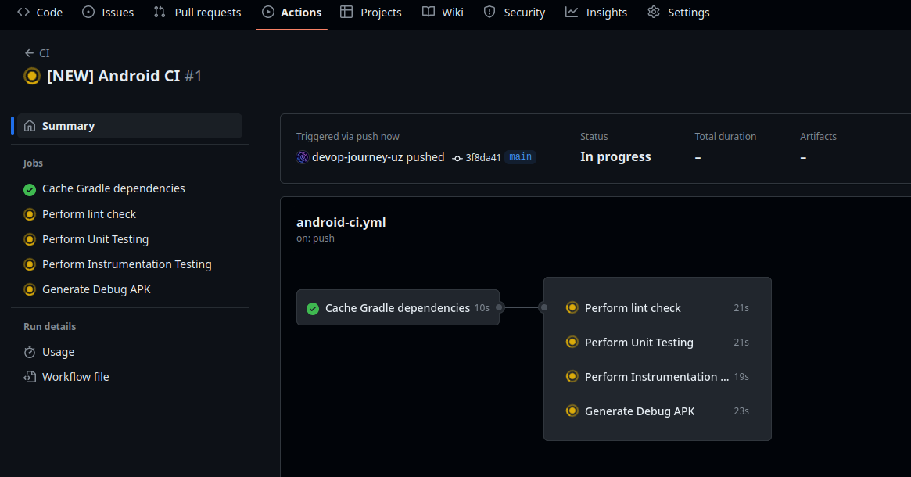911x477 pixels.
Task: Click the Wiki book icon
Action: [x=429, y=13]
